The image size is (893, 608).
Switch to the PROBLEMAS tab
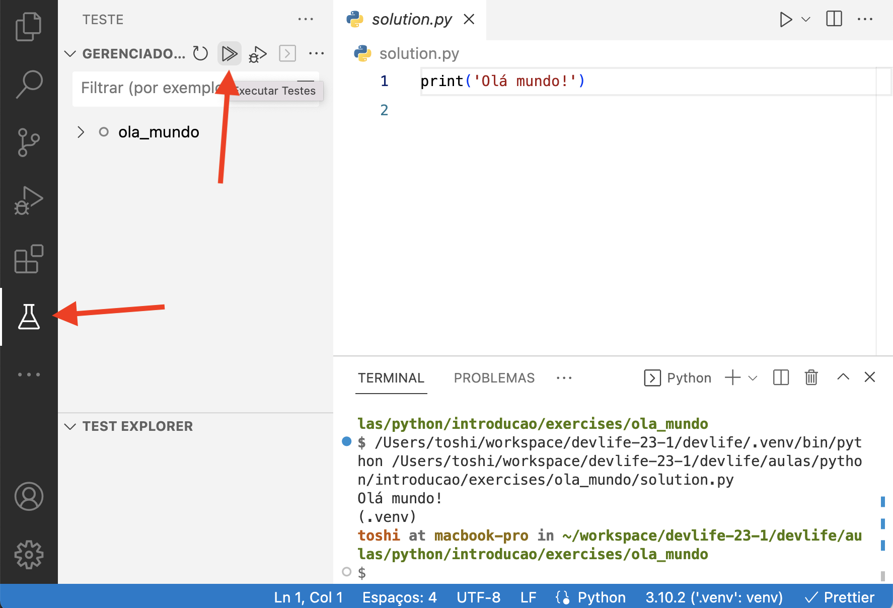(x=494, y=378)
